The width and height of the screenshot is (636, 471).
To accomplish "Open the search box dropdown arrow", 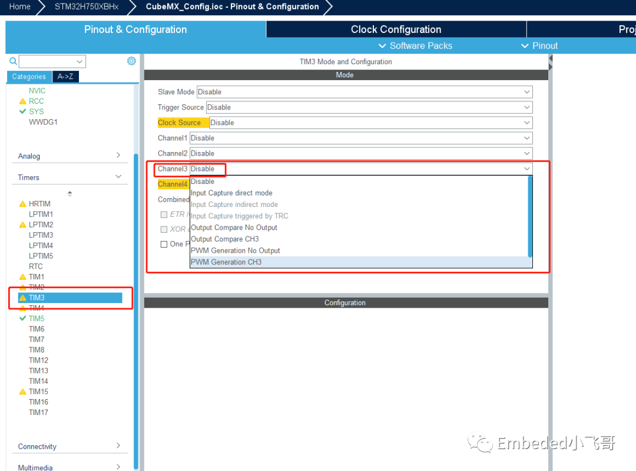I will [x=79, y=62].
